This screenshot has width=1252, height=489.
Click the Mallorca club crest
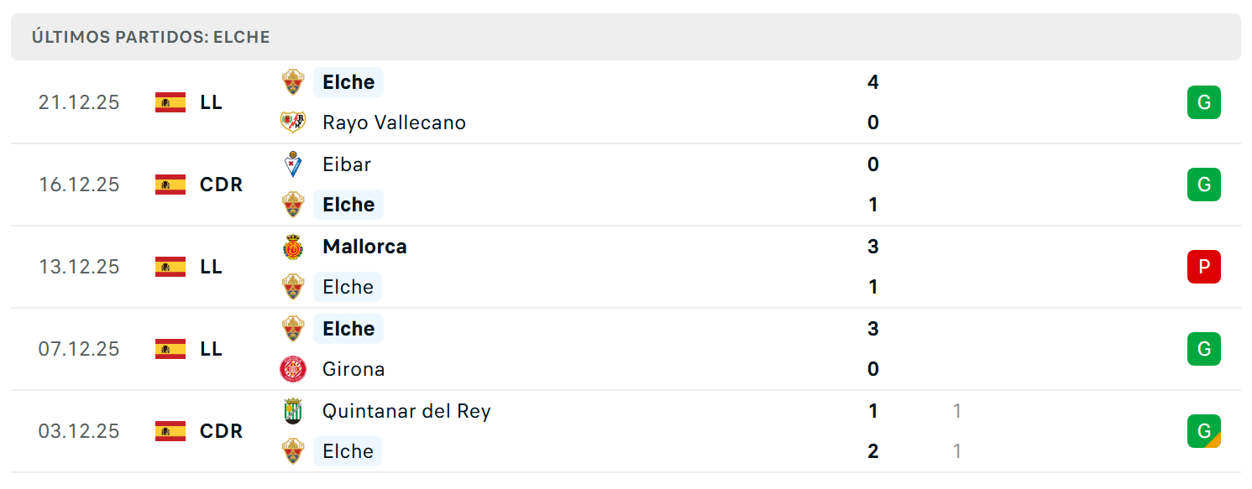[292, 247]
